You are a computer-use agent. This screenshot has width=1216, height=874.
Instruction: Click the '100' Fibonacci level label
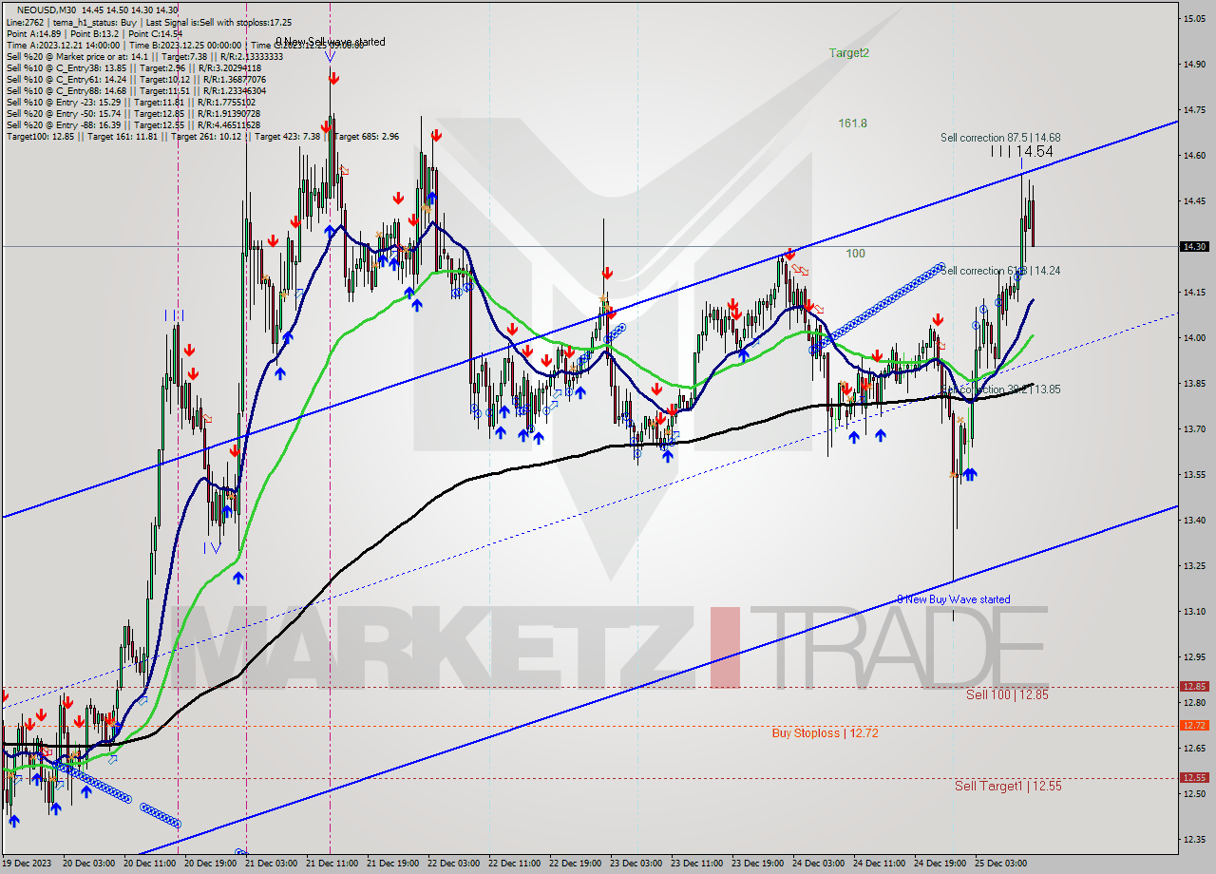point(856,254)
